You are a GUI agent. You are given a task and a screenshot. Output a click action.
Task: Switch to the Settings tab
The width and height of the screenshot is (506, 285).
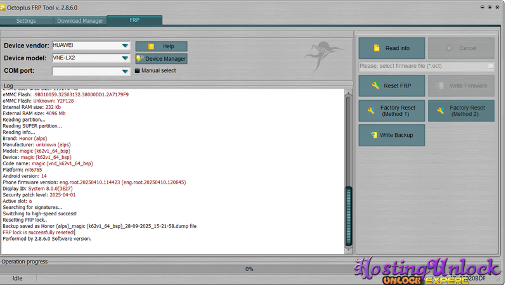click(x=26, y=21)
